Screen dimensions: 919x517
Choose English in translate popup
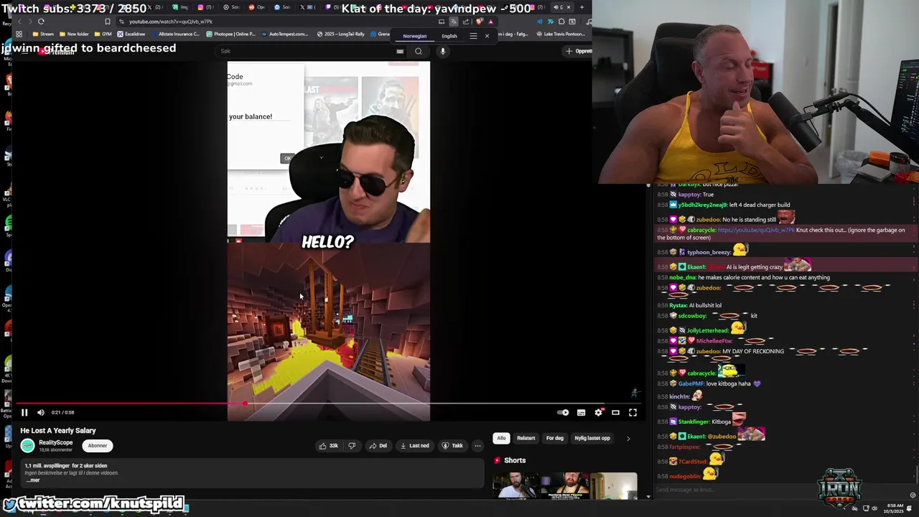[449, 36]
